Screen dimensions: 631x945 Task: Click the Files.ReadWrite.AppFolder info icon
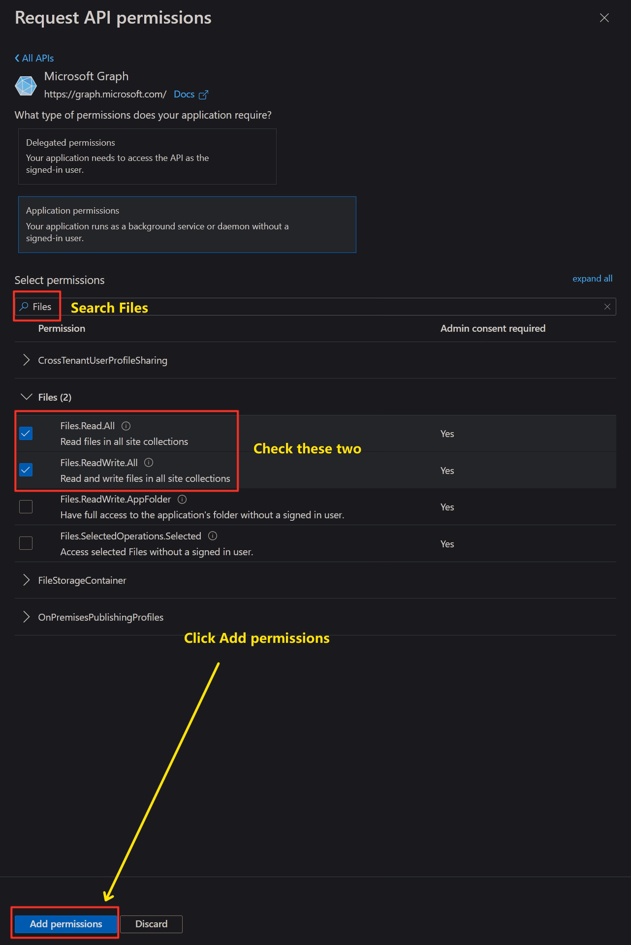pyautogui.click(x=182, y=500)
